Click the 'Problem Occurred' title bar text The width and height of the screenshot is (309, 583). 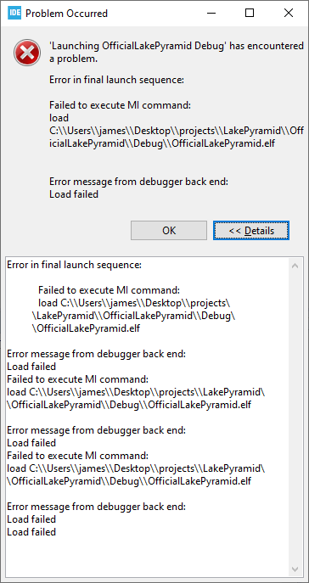[66, 14]
